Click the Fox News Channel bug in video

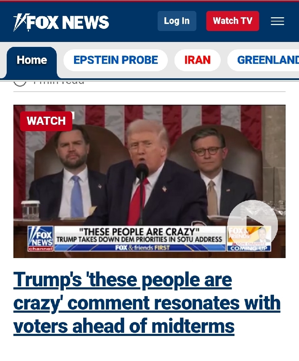pyautogui.click(x=41, y=239)
